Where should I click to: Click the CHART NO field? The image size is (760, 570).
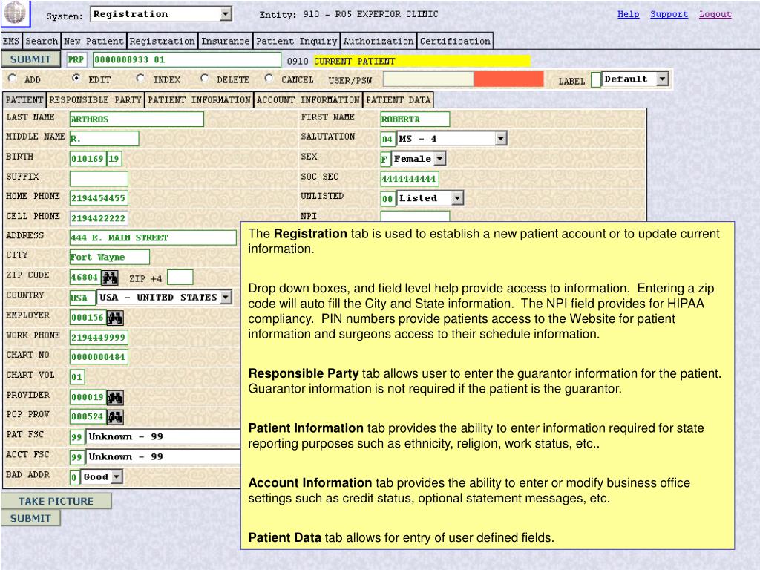tap(99, 357)
